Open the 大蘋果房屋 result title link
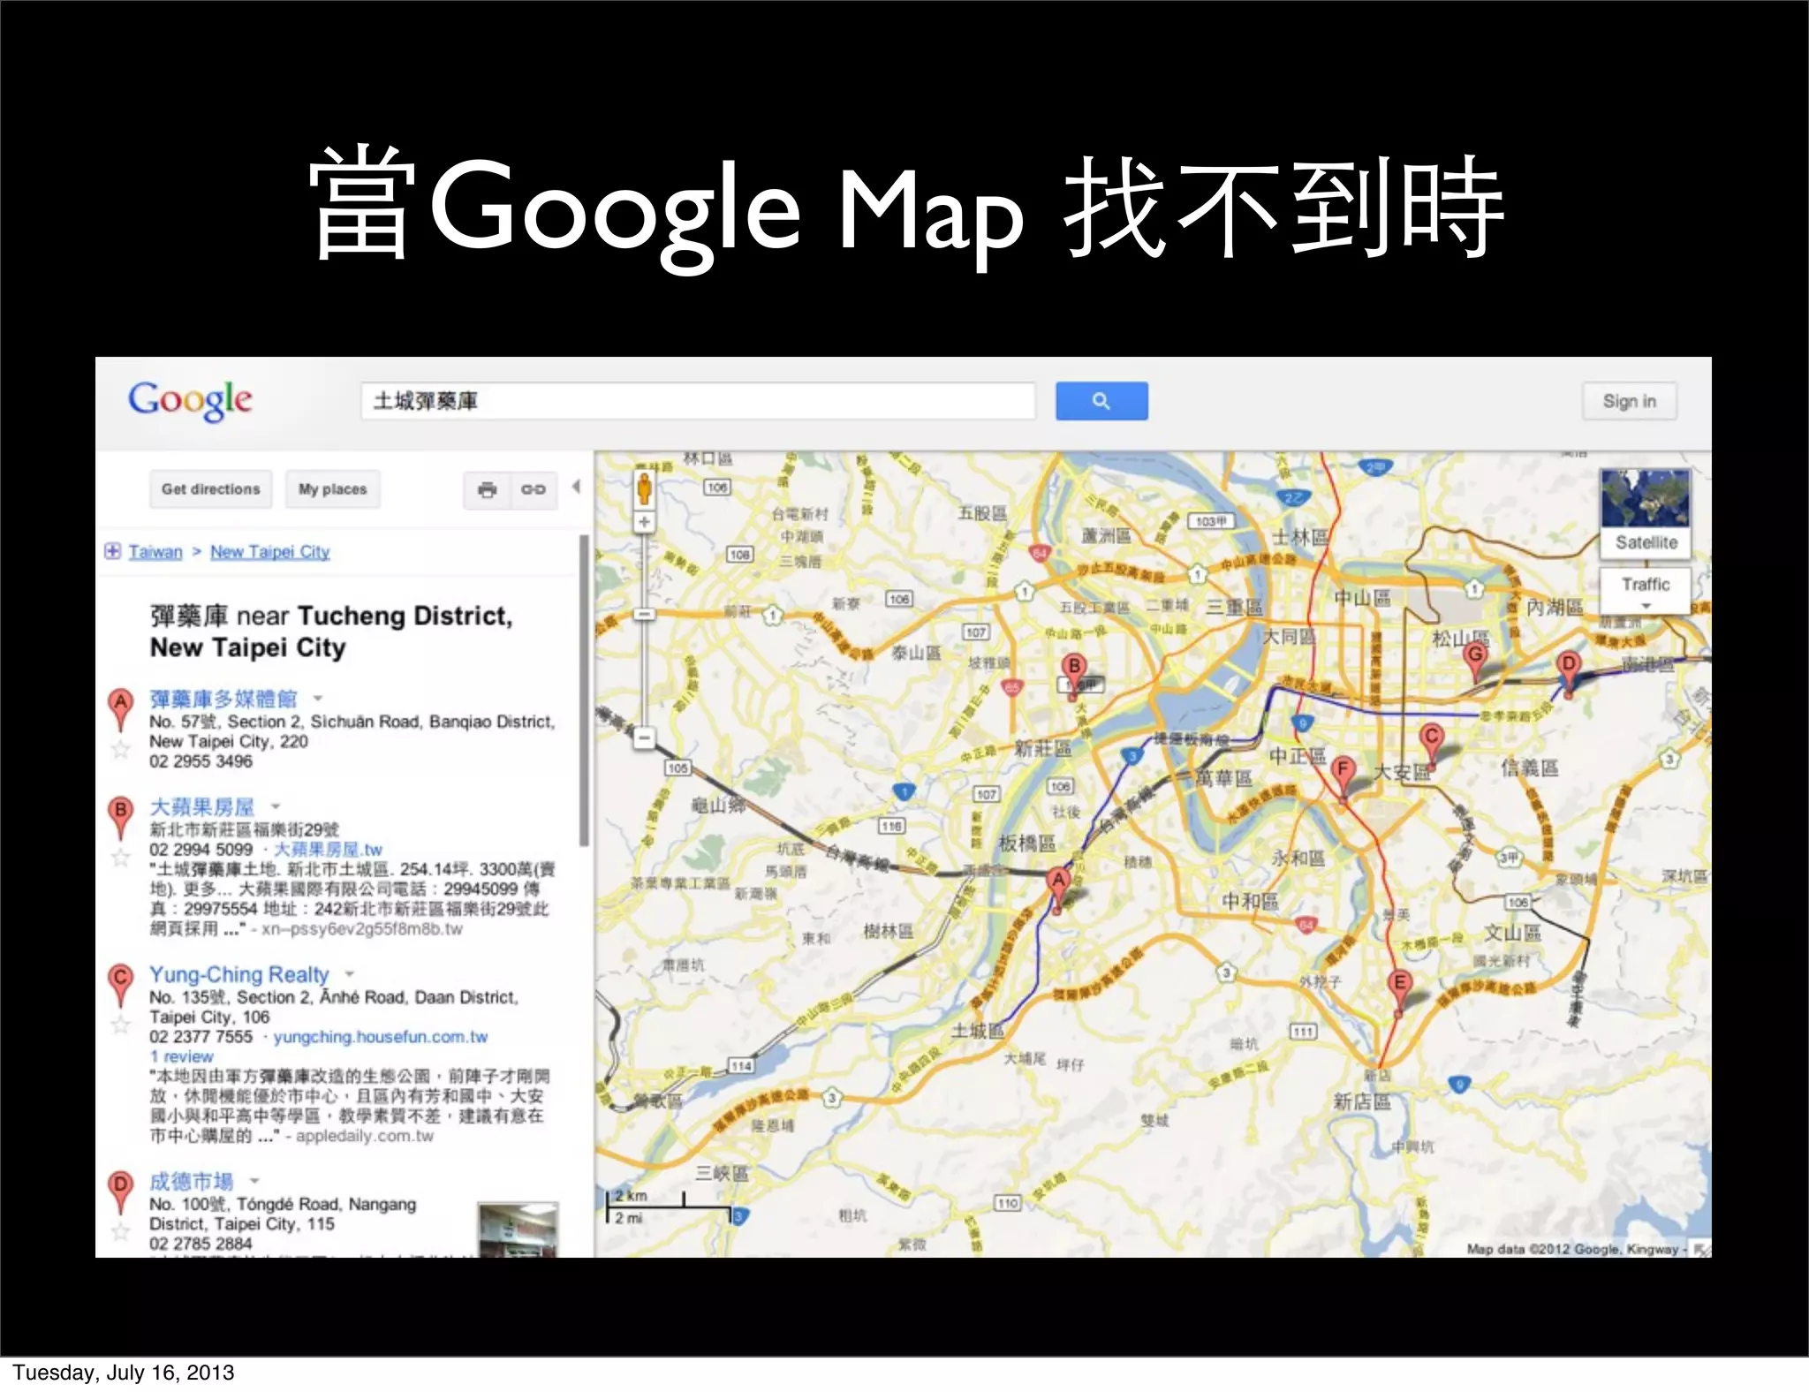Screen dimensions: 1809x1392 (202, 807)
